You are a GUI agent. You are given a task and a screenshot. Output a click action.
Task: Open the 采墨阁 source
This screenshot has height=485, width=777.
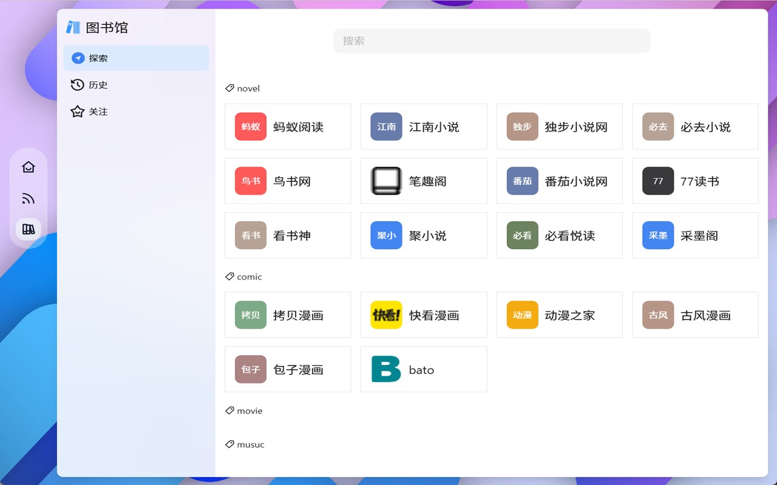[x=695, y=235]
